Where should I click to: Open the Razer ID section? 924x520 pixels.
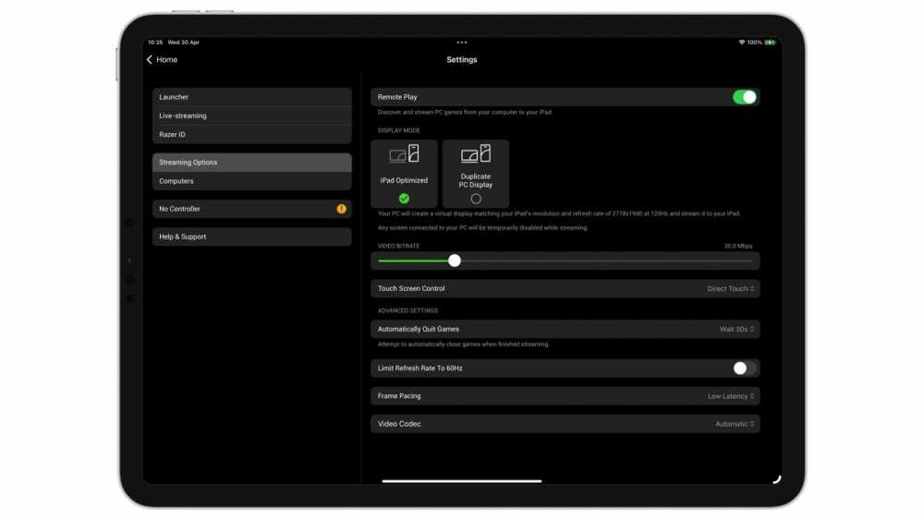[x=251, y=135]
